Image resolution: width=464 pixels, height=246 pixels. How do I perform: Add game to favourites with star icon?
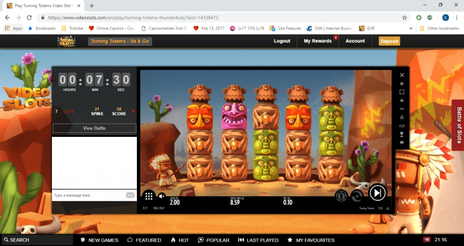(x=402, y=84)
